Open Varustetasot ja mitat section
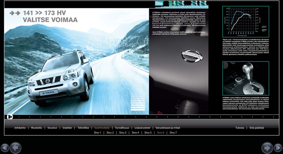Screen dimensions: 283x154 click(168, 128)
